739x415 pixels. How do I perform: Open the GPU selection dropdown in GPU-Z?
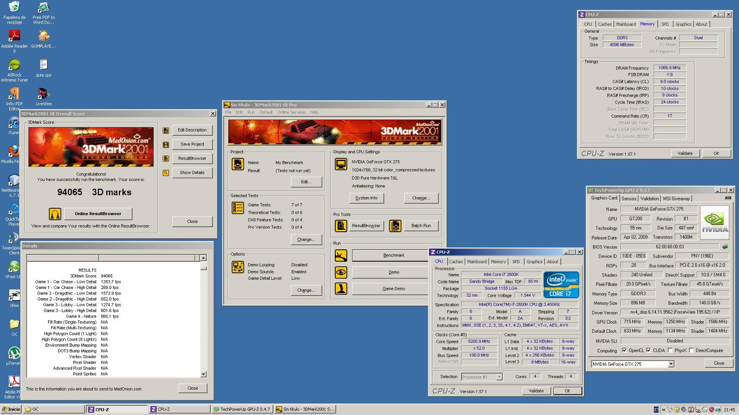671,364
